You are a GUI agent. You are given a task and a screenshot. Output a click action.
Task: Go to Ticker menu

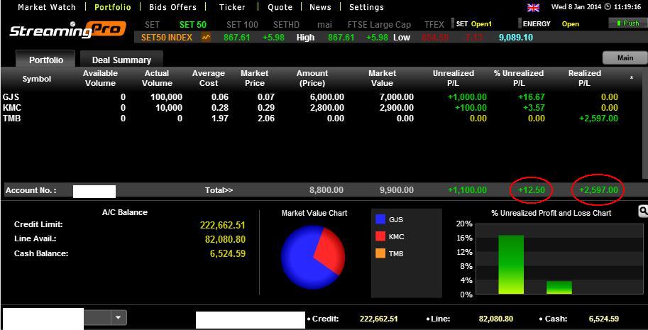tap(232, 7)
